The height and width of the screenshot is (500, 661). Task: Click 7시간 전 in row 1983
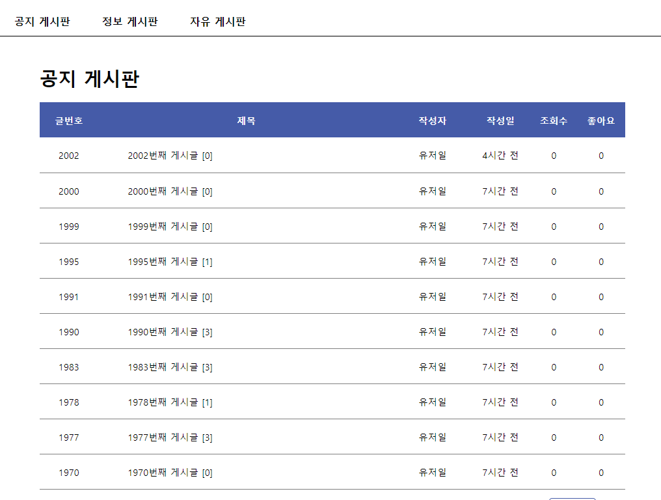pos(500,367)
